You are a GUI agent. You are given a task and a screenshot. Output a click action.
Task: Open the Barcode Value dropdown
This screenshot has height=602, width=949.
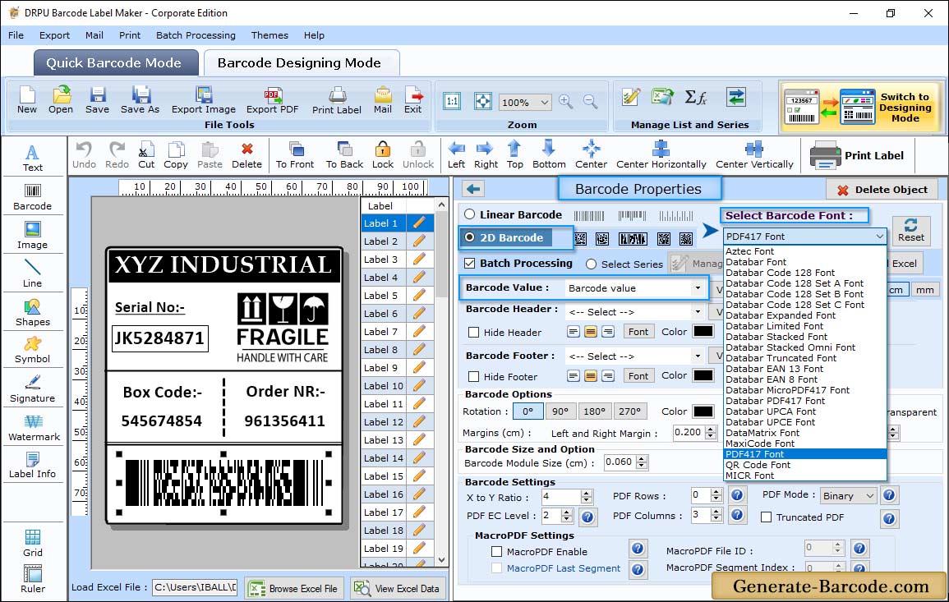698,288
